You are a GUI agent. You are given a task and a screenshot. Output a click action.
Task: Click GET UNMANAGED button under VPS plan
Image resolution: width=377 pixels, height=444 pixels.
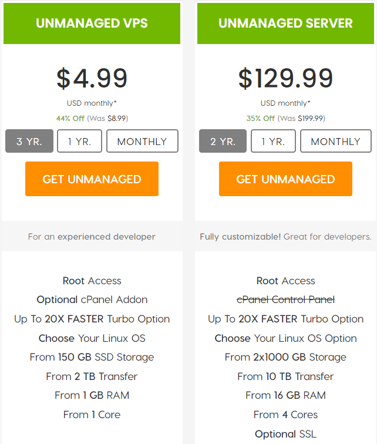pyautogui.click(x=92, y=179)
